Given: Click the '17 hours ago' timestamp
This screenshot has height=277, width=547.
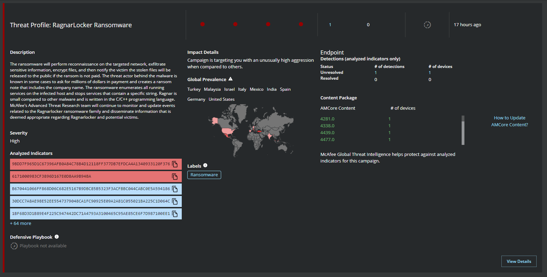Looking at the screenshot, I should tap(467, 25).
